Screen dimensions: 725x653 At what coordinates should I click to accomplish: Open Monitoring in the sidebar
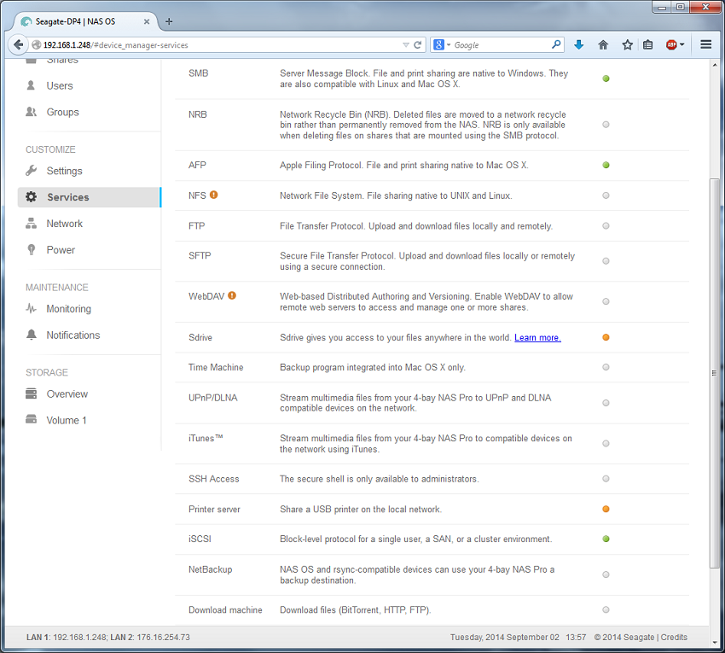point(68,309)
